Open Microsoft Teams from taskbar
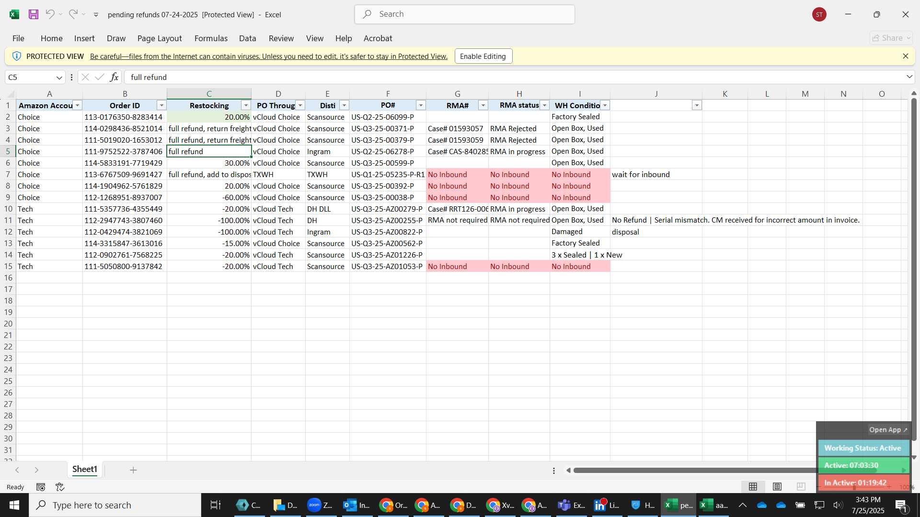Image resolution: width=920 pixels, height=517 pixels. 571,505
